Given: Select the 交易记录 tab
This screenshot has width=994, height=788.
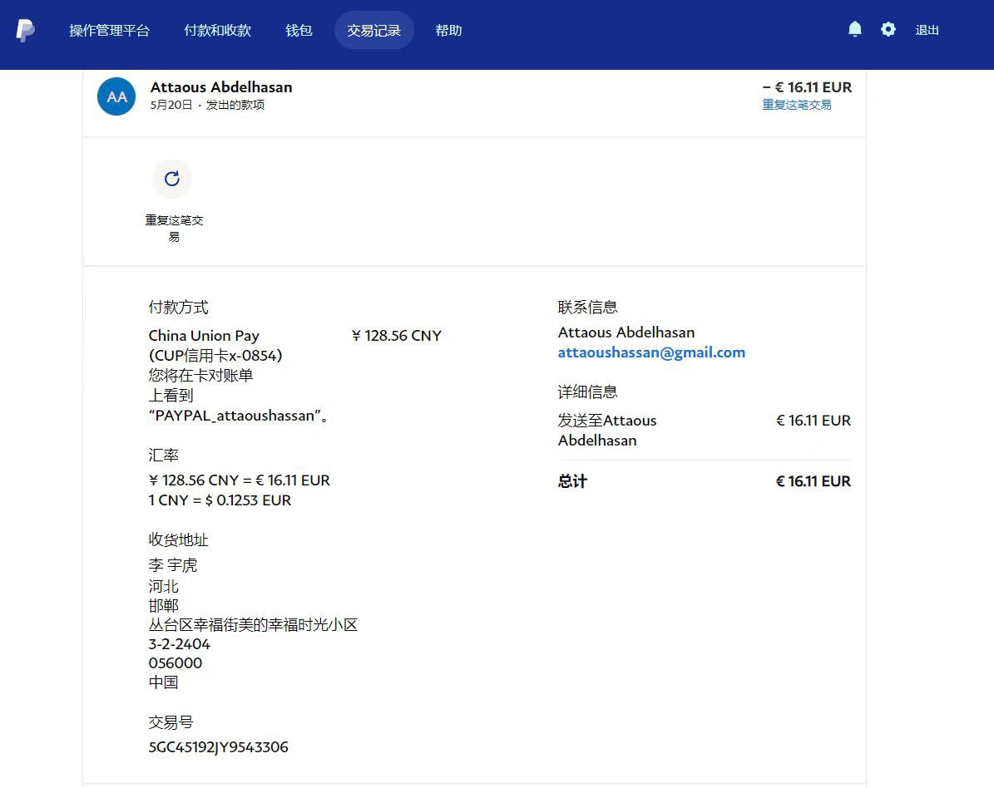Looking at the screenshot, I should pos(373,31).
